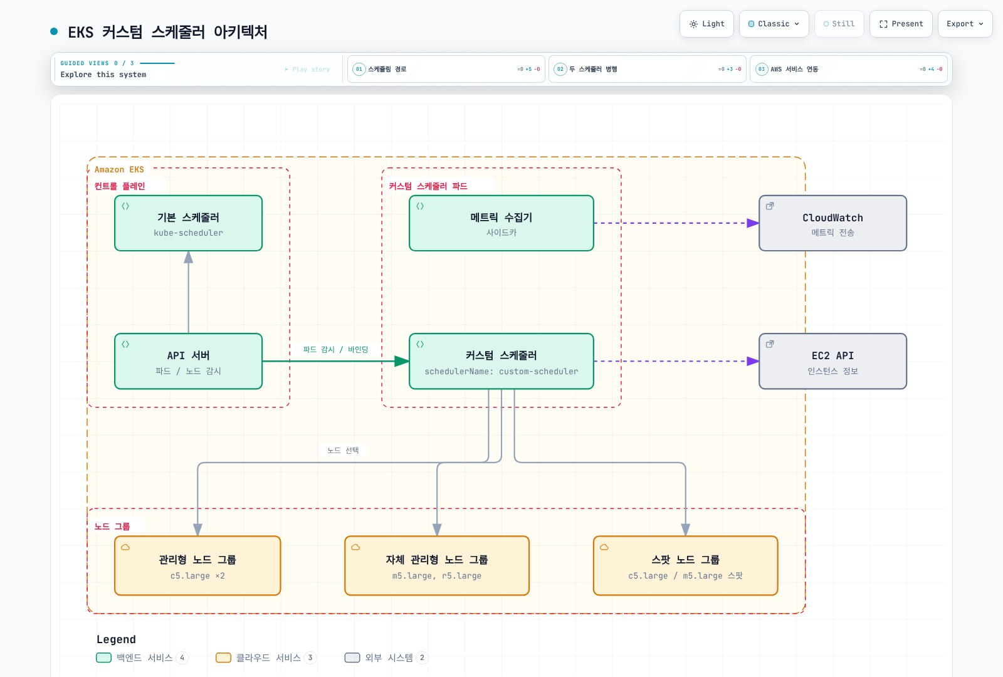This screenshot has width=1003, height=677.
Task: Select guided view 두 스케줄러 병행
Action: [x=648, y=69]
